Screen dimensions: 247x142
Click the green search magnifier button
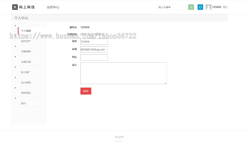click(191, 7)
